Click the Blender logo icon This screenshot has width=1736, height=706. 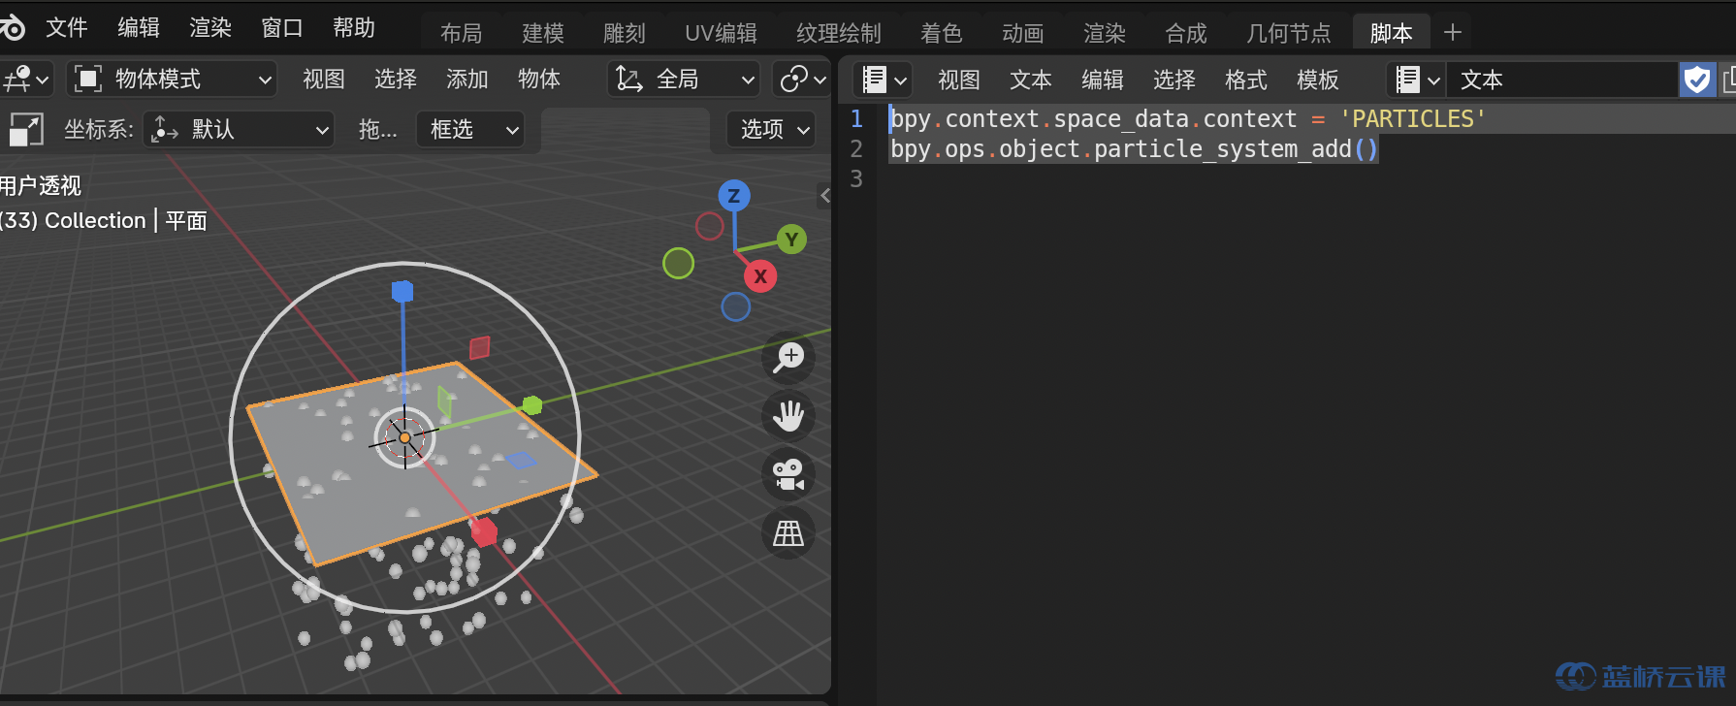[x=13, y=27]
